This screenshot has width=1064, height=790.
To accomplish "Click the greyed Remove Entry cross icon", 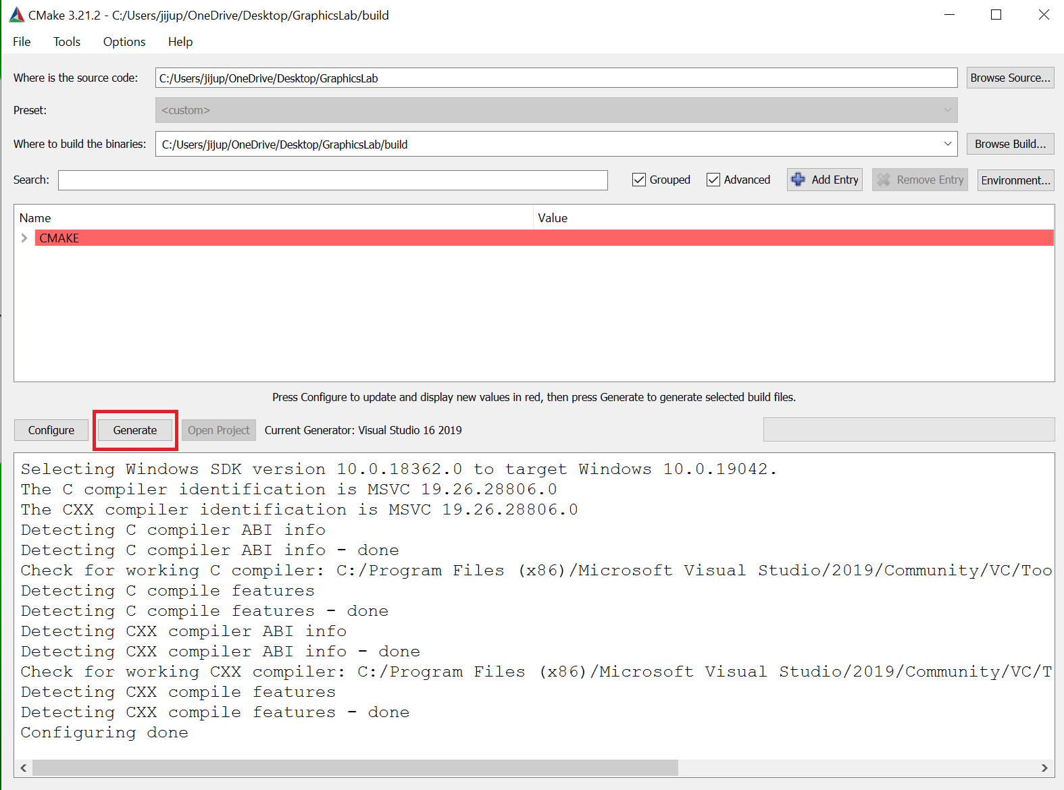I will tap(884, 180).
